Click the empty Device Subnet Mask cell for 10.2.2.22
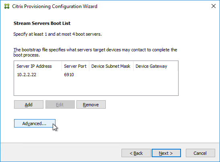This screenshot has height=162, width=220. [111, 75]
